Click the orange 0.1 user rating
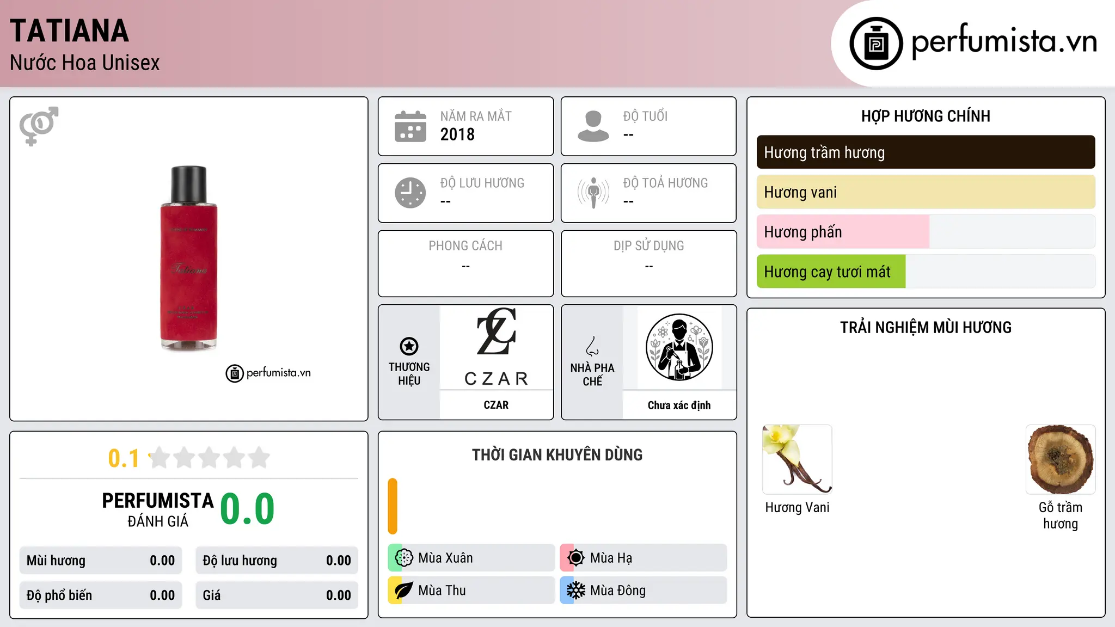1115x627 pixels. click(x=124, y=458)
